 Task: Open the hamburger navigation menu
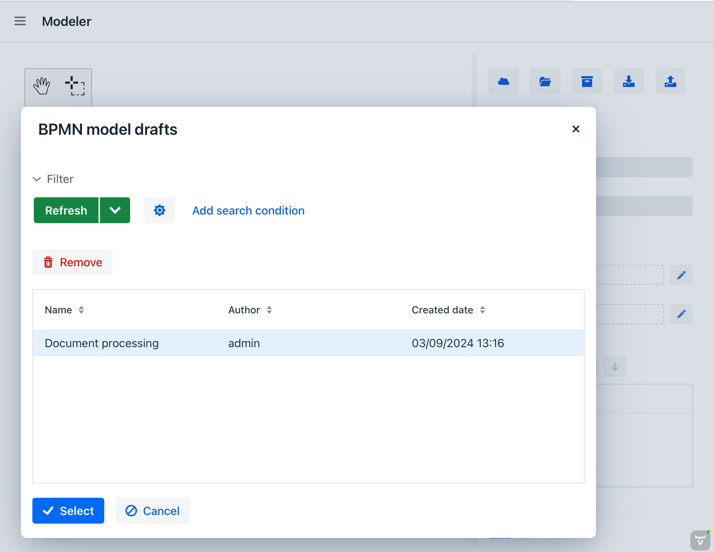(x=20, y=21)
